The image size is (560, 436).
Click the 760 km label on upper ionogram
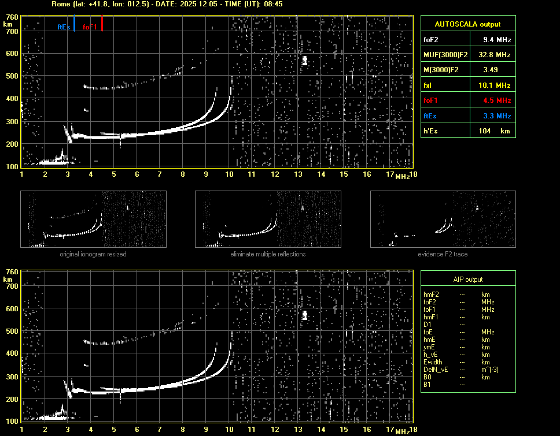(x=12, y=17)
